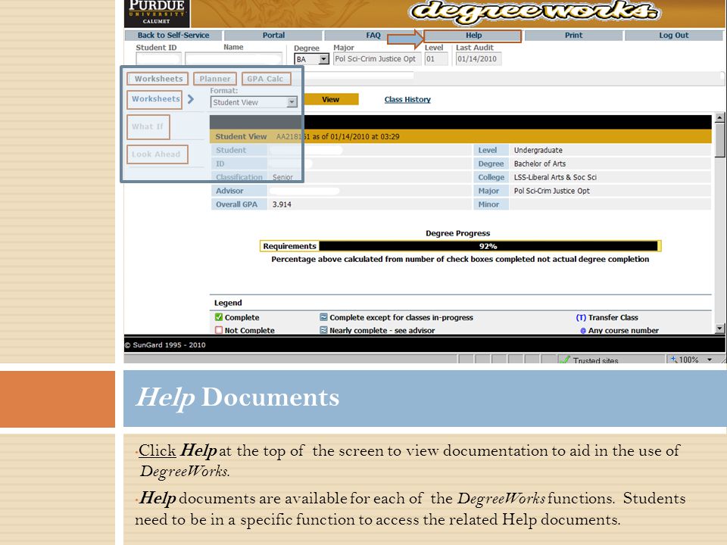Image resolution: width=727 pixels, height=545 pixels.
Task: Switch to the Planner tab
Action: click(214, 79)
